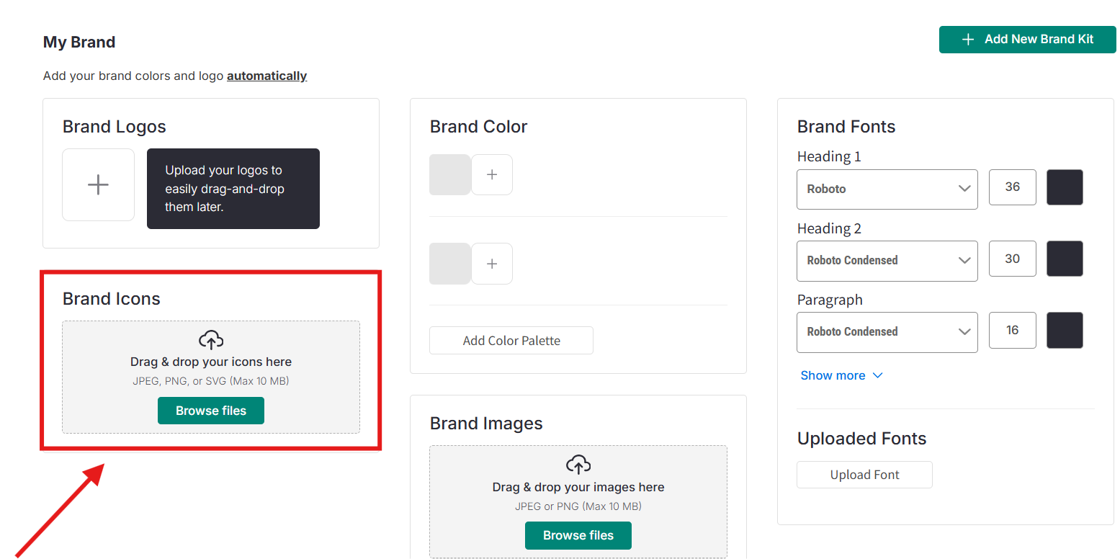The image size is (1120, 559).
Task: Click the Heading 1 font size field
Action: tap(1012, 187)
